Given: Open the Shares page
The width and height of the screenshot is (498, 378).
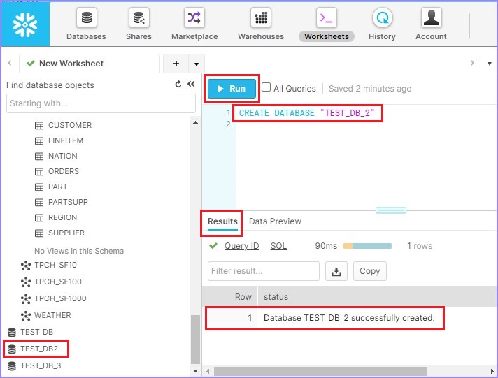Looking at the screenshot, I should point(138,24).
